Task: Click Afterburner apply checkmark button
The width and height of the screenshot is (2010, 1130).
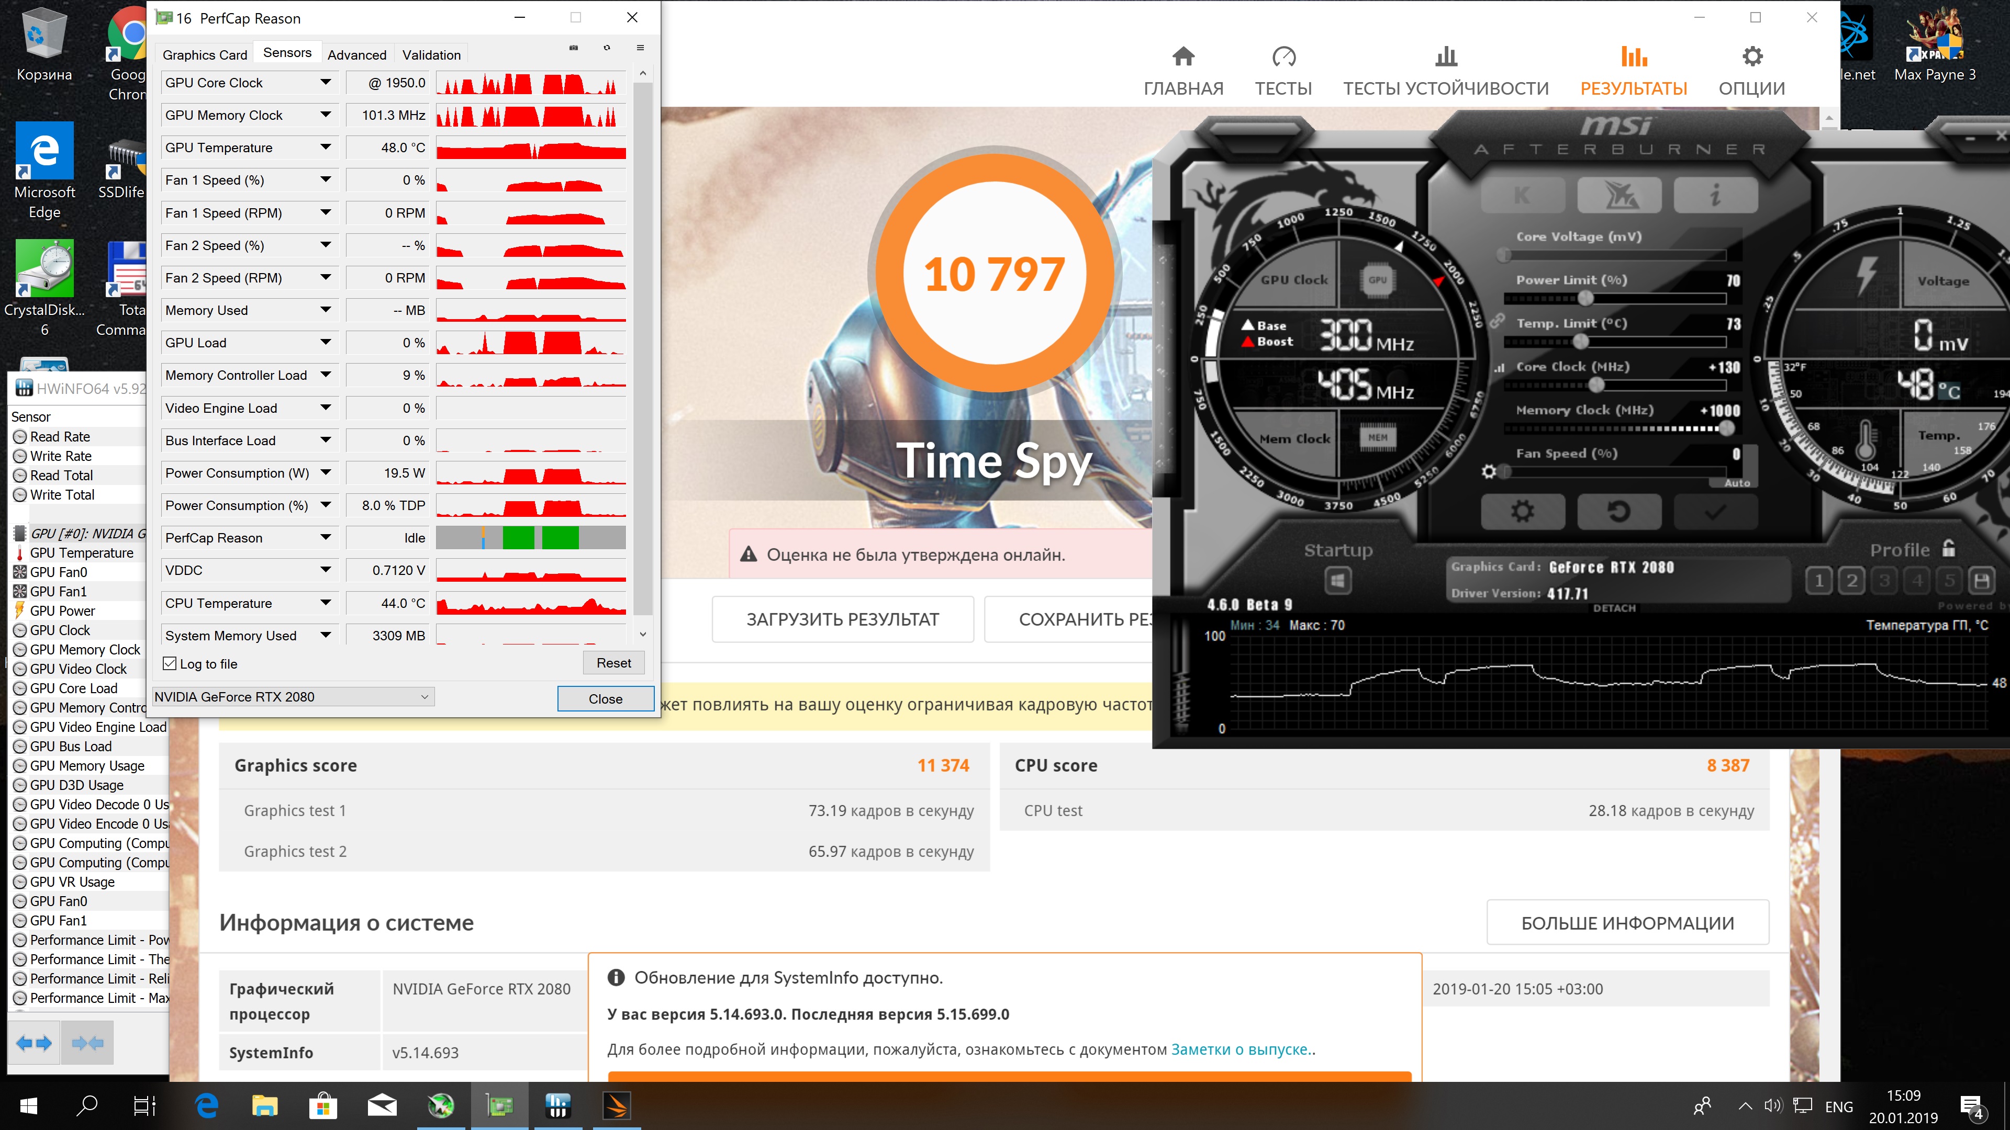Action: pyautogui.click(x=1715, y=512)
